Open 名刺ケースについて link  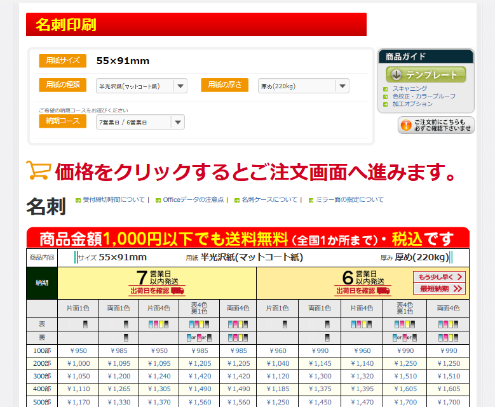269,199
